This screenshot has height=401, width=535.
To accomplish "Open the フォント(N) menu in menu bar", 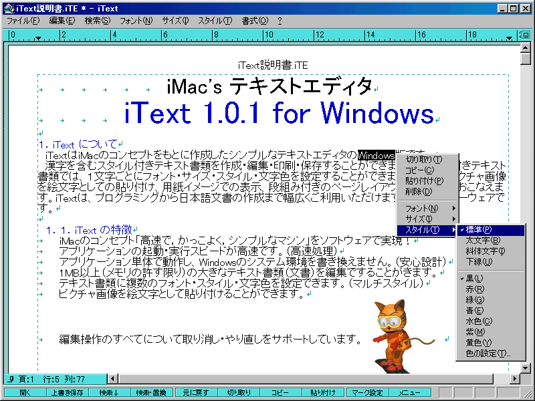I will [136, 21].
